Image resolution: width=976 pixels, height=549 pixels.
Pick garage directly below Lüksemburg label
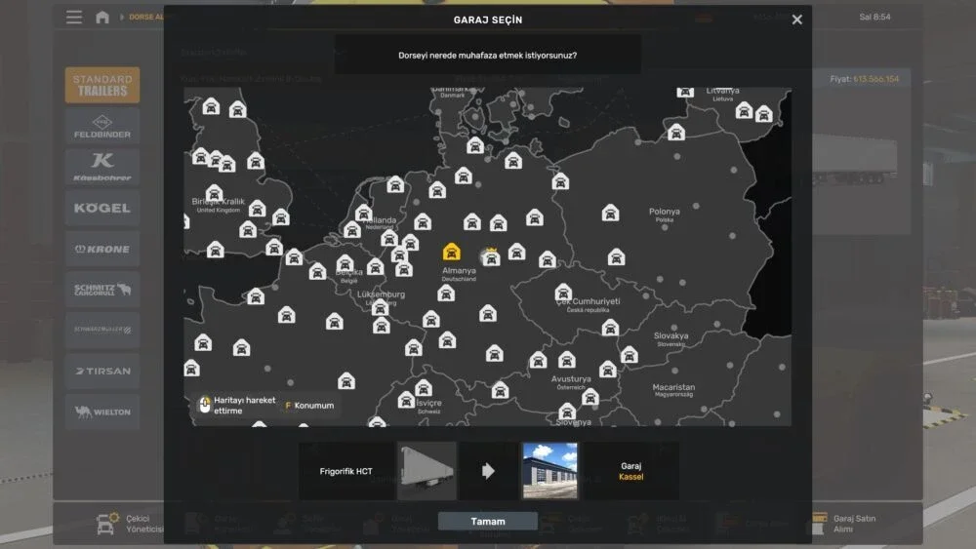[x=381, y=307]
